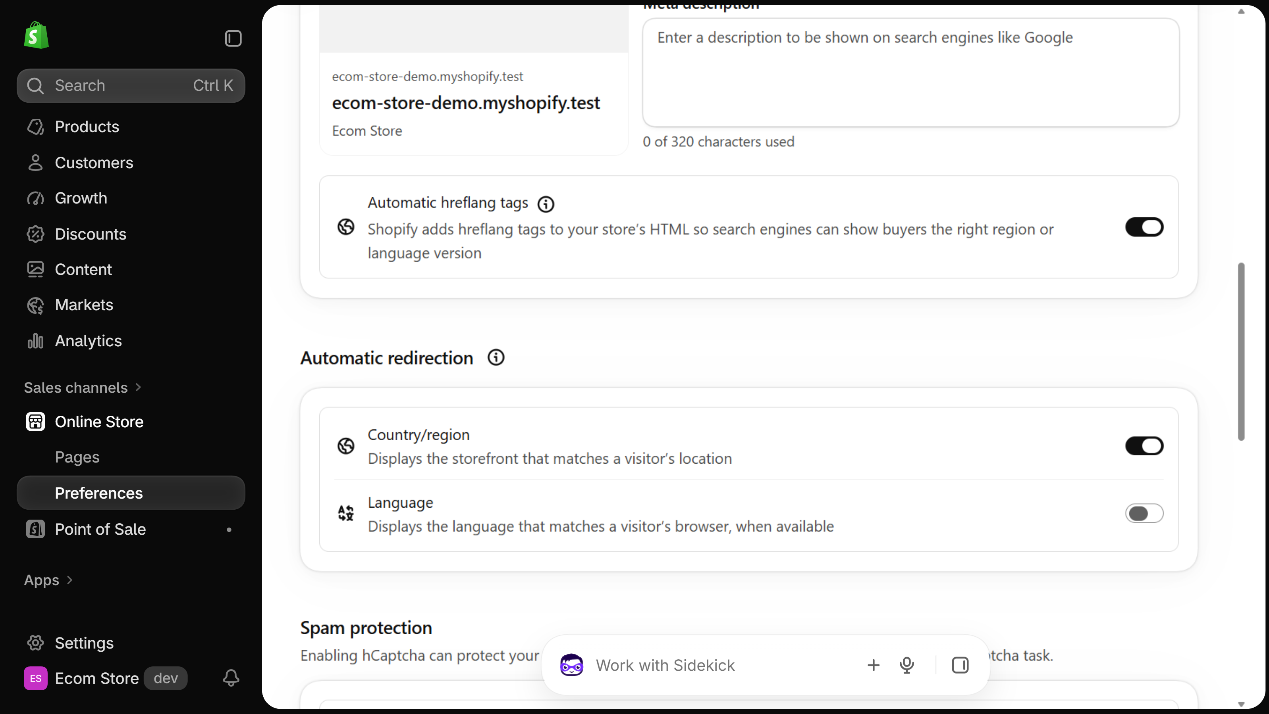Click the Analytics bar chart icon
The height and width of the screenshot is (714, 1269).
[35, 341]
